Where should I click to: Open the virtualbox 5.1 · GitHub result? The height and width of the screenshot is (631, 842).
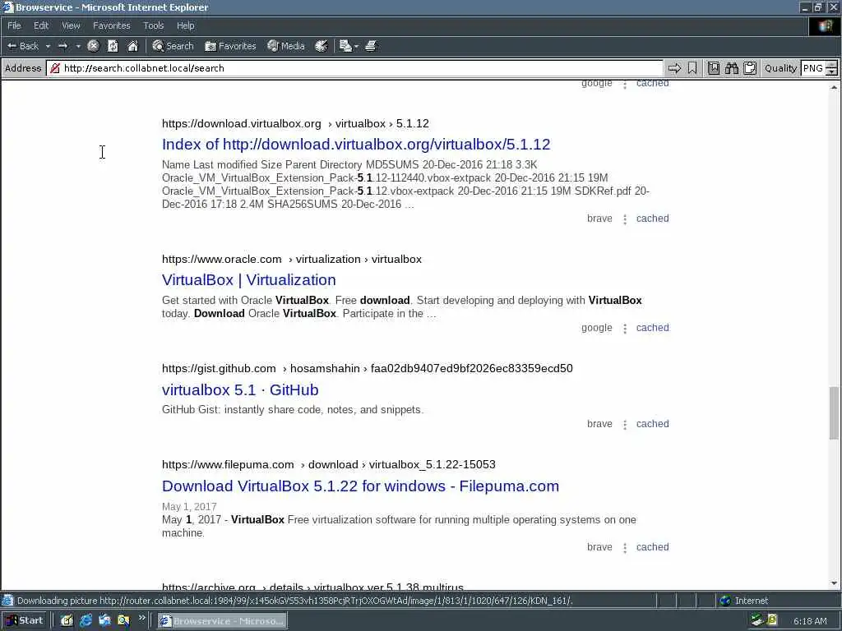tap(240, 390)
